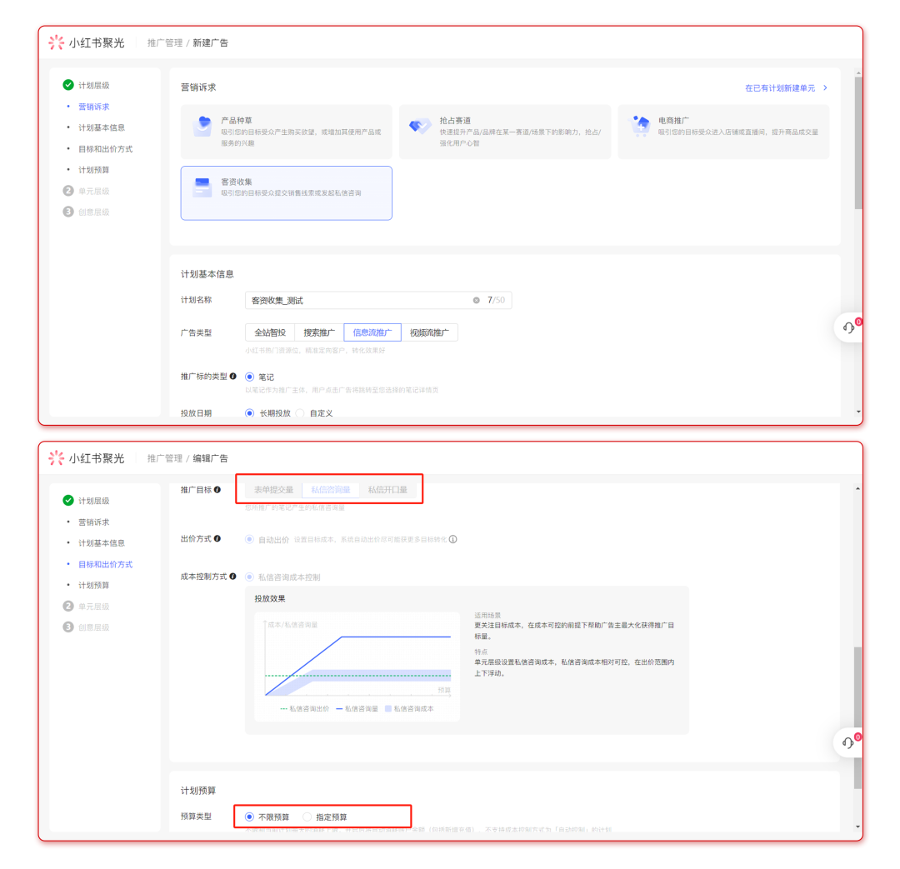Switch ad type to 视频流推广

(x=429, y=332)
